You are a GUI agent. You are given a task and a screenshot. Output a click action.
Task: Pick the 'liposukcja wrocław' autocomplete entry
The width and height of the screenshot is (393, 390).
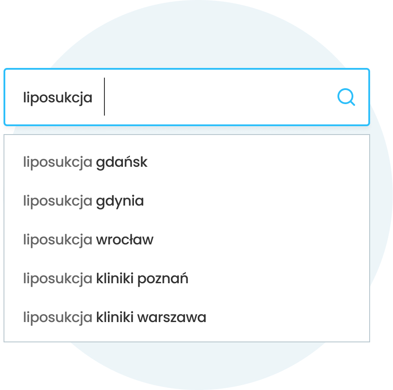click(x=187, y=240)
